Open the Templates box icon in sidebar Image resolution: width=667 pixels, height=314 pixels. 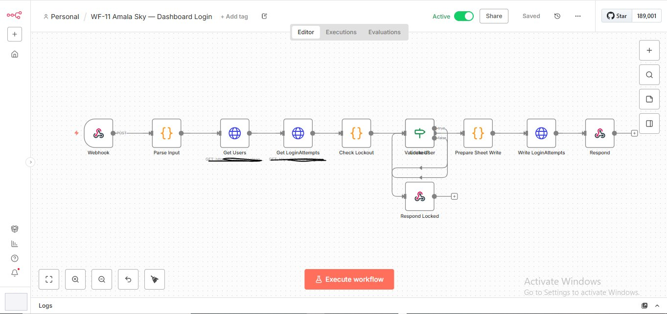tap(15, 229)
